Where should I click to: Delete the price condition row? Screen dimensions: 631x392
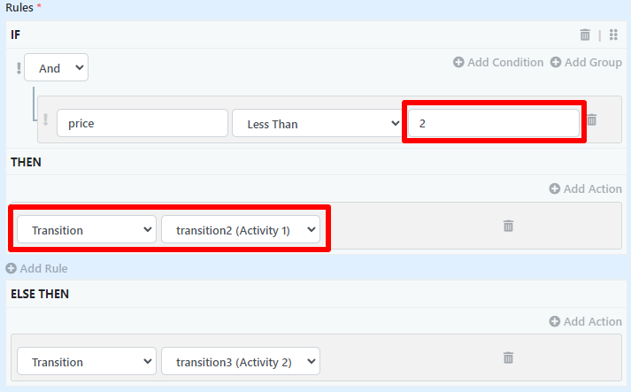pyautogui.click(x=592, y=119)
